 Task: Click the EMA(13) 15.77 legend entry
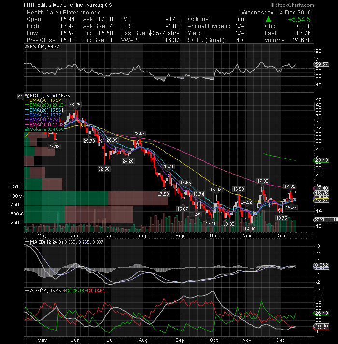[43, 115]
